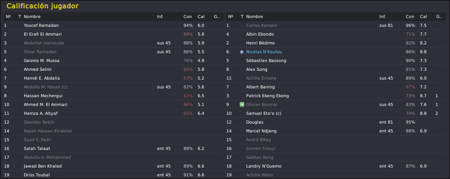The image size is (450, 179).
Task: Sort left table by Con column header
Action: point(187,17)
